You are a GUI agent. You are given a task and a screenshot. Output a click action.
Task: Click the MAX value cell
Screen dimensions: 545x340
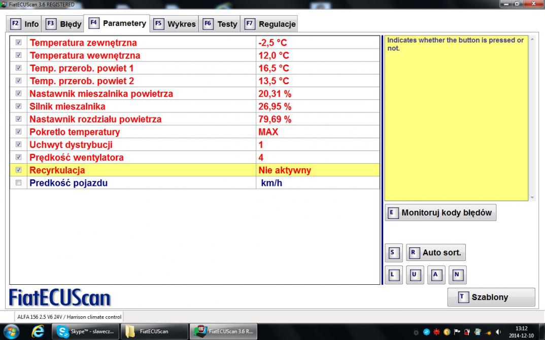(317, 132)
